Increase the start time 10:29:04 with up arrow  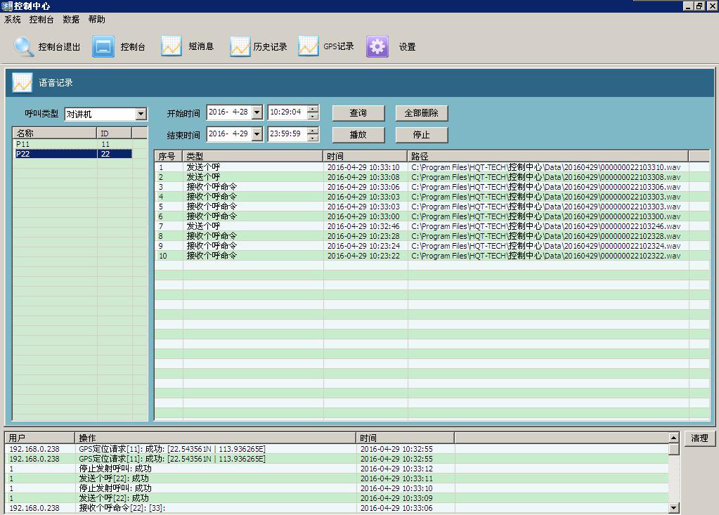point(313,109)
